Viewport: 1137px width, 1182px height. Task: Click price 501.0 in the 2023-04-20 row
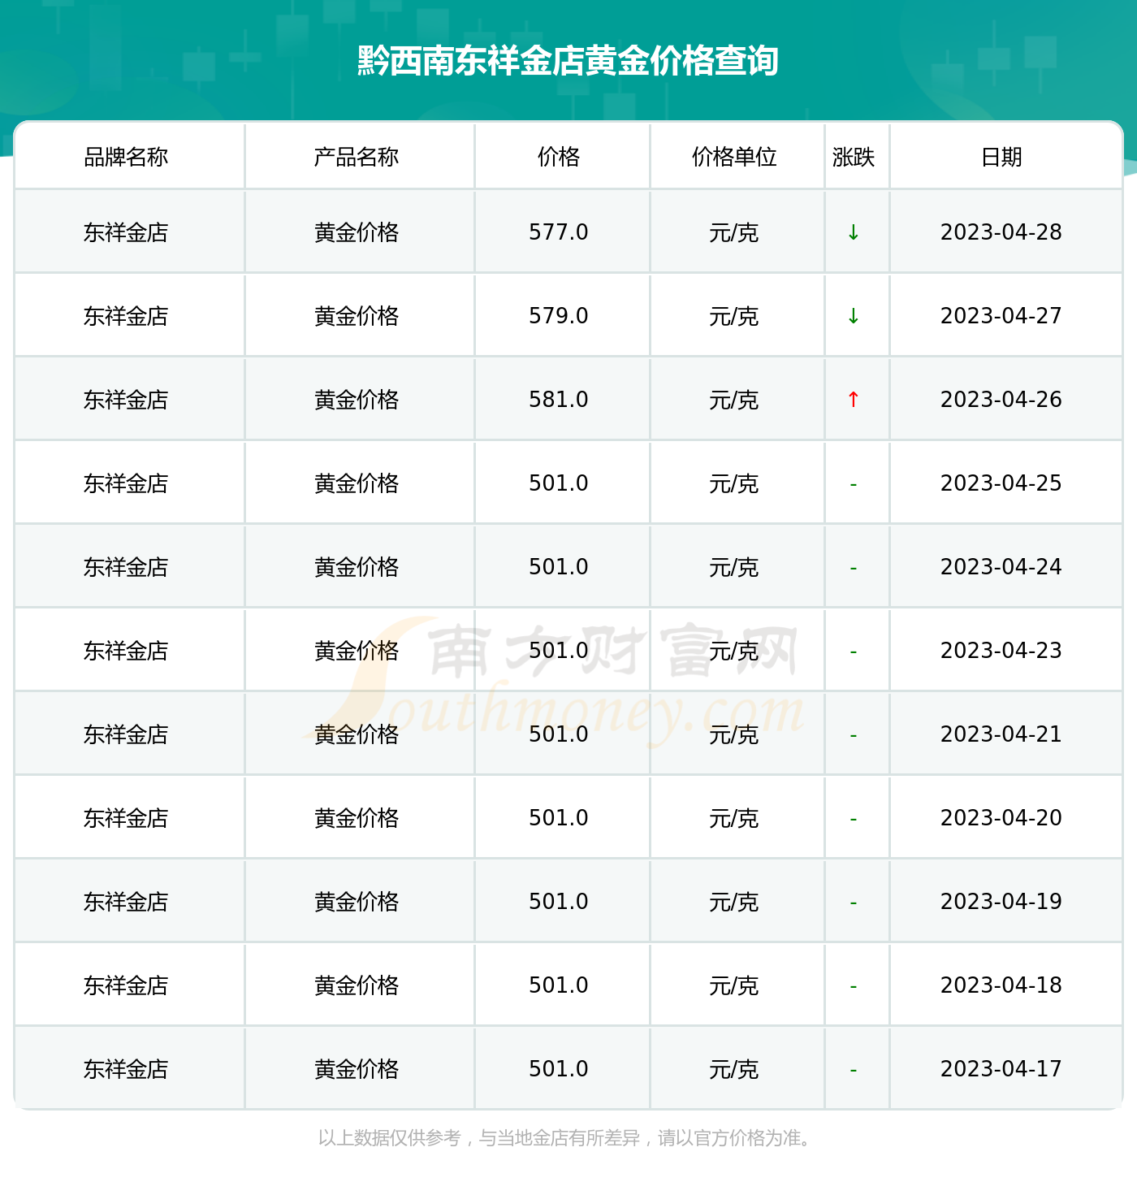559,818
